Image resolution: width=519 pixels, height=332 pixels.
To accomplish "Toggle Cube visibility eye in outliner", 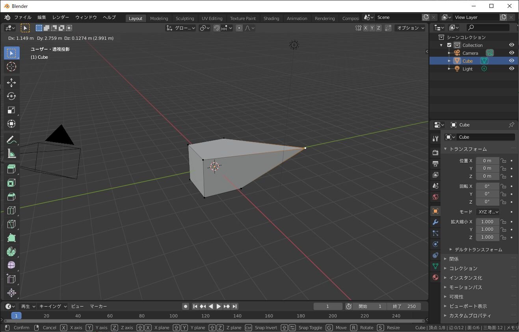I will 512,61.
